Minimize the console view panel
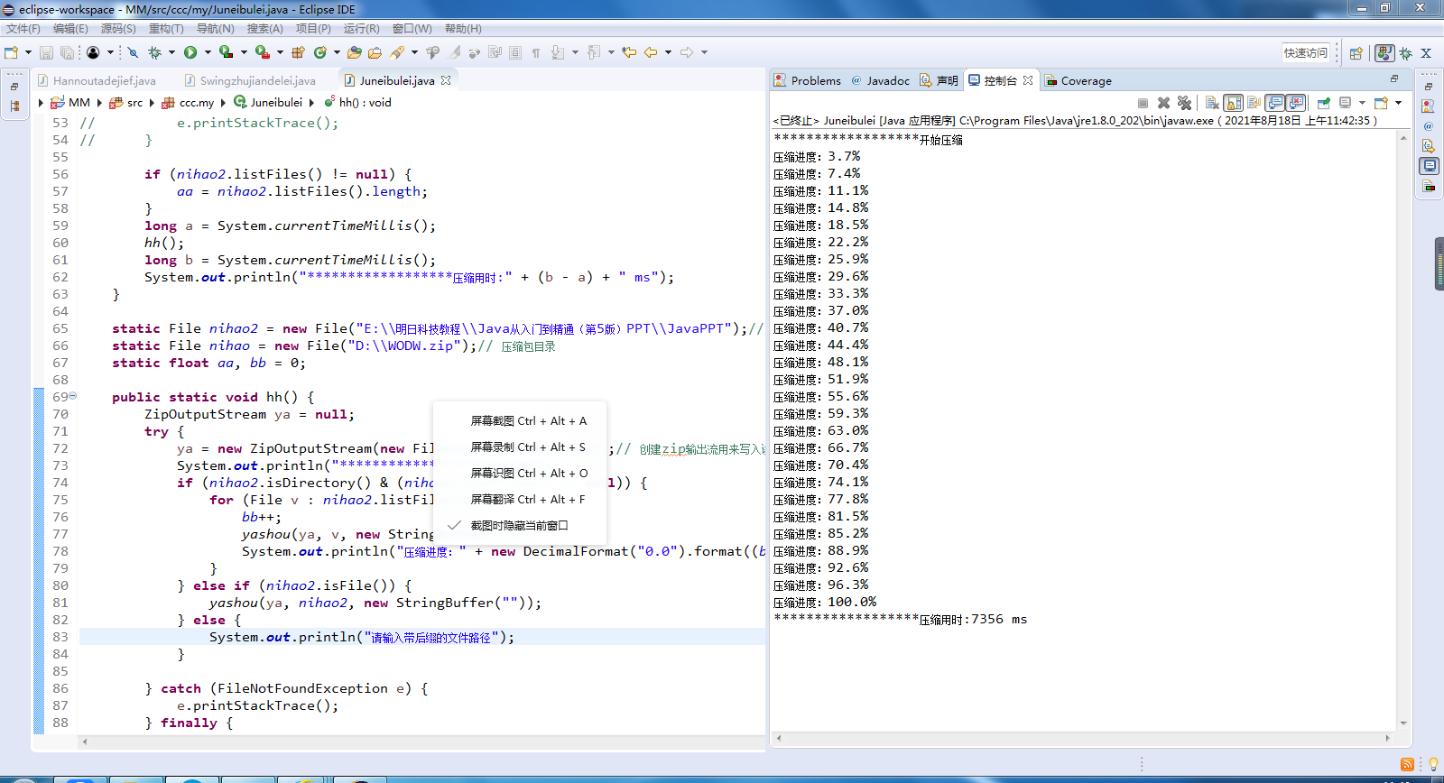 (x=1393, y=79)
